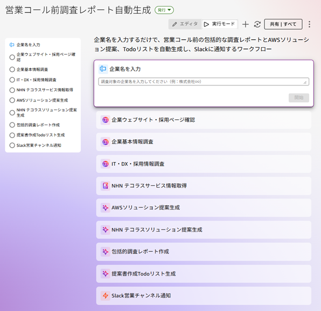Click the plus add icon in toolbar
Viewport: 321px width, 311px height.
[x=246, y=24]
